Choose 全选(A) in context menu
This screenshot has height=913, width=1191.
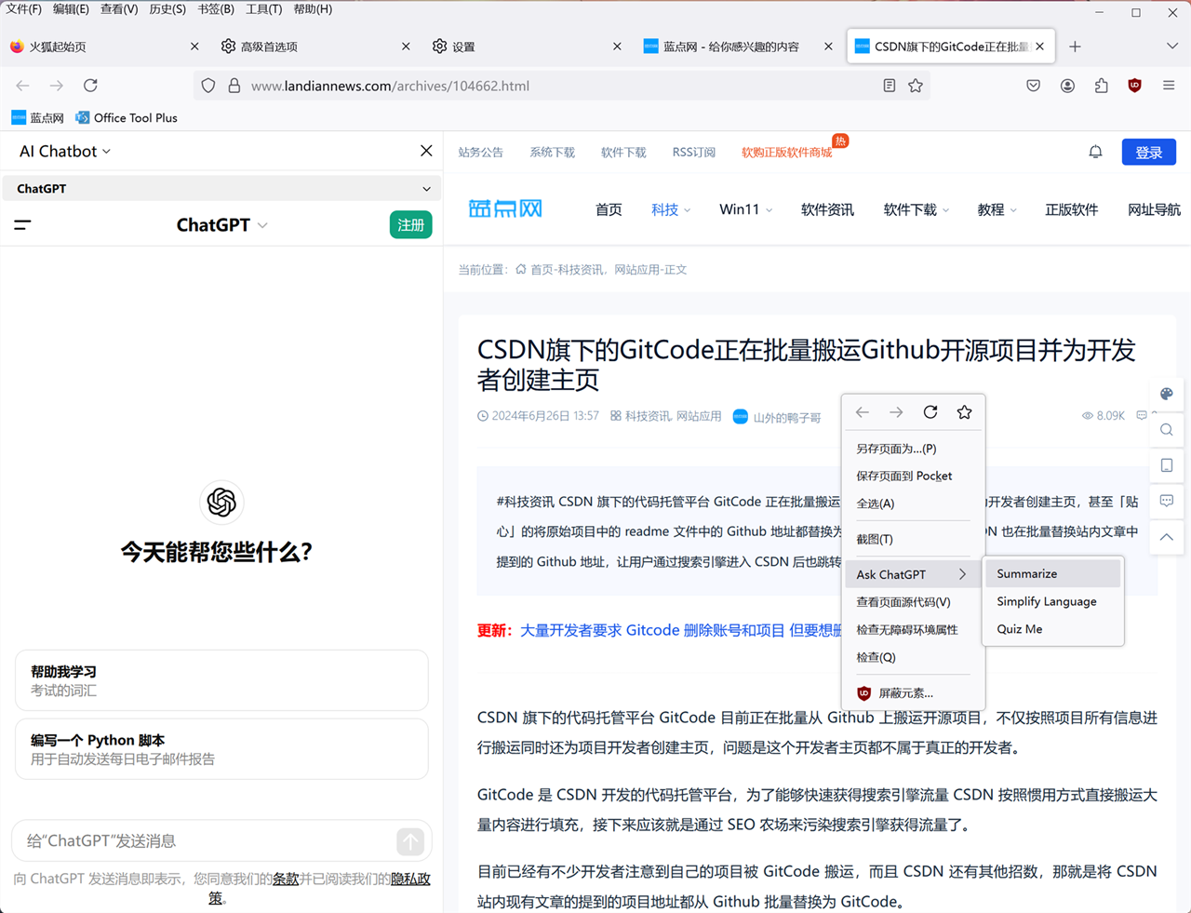pyautogui.click(x=913, y=503)
